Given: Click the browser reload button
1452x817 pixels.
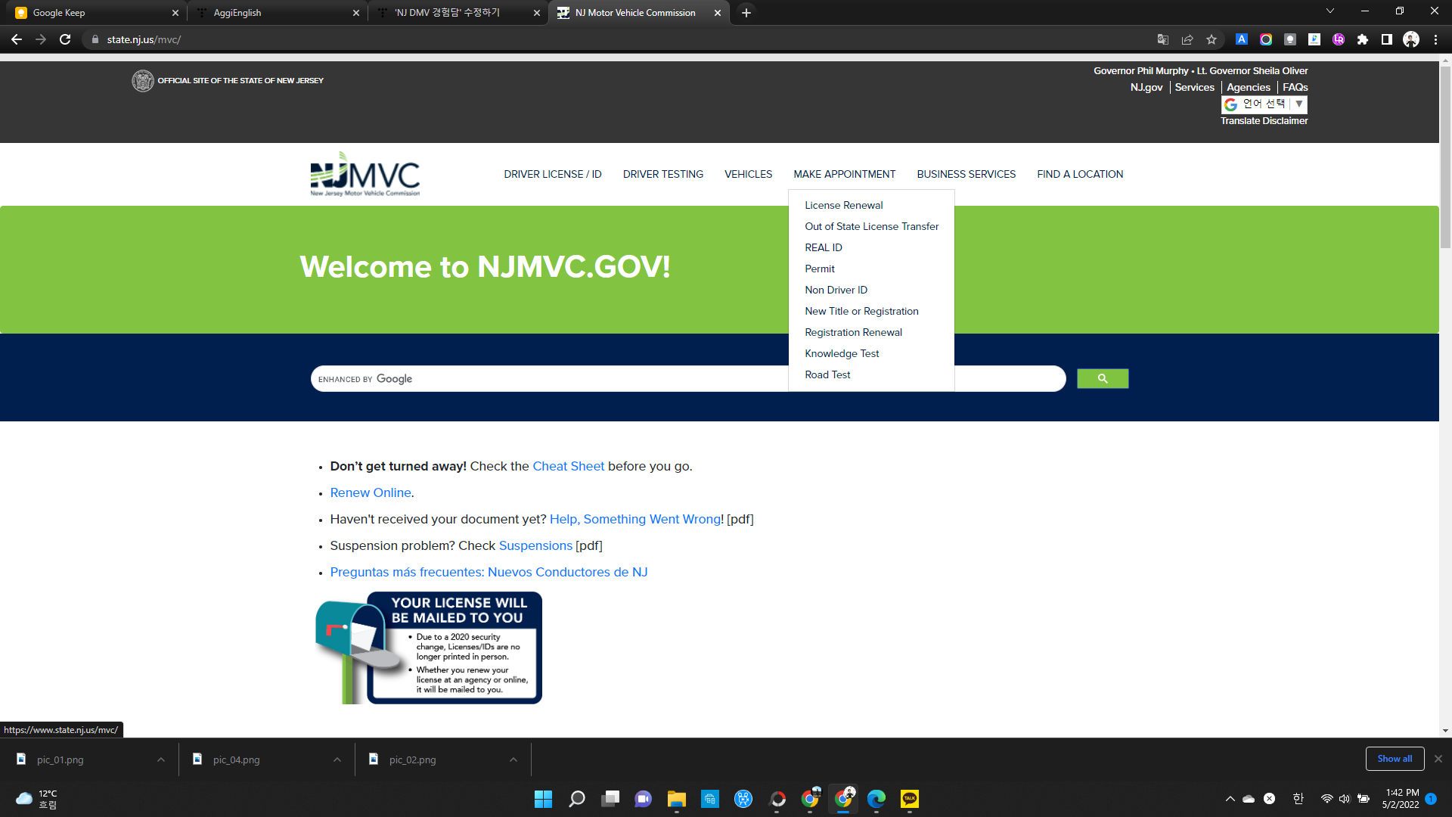Looking at the screenshot, I should point(65,39).
